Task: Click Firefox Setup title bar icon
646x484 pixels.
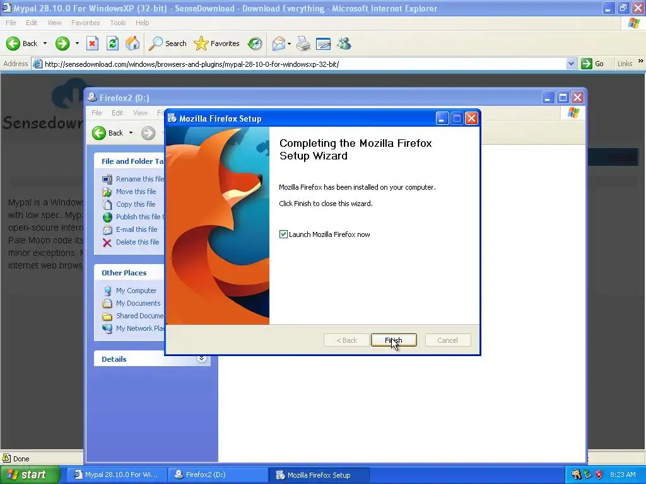Action: coord(172,118)
